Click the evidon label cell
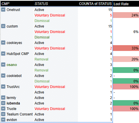Viewport: 139px width, 123px height. 12,120
